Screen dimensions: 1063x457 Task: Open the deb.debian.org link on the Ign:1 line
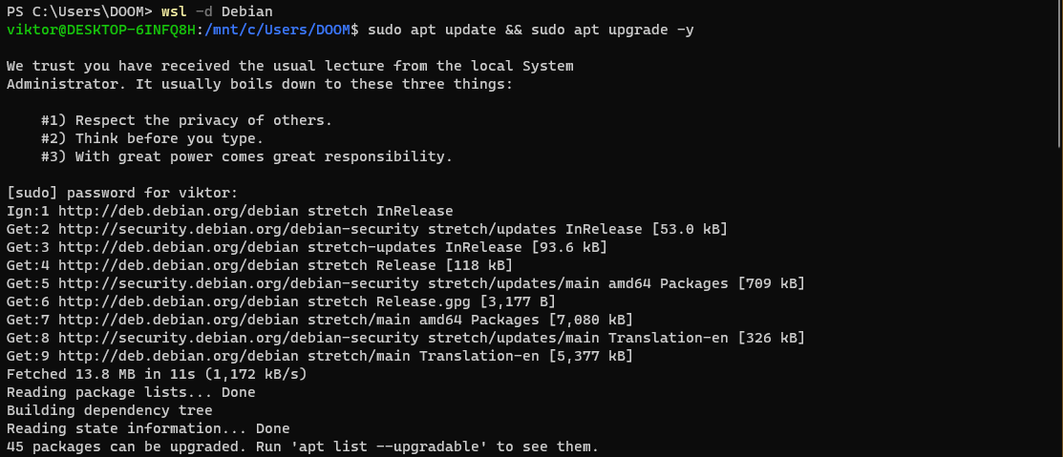pos(179,211)
